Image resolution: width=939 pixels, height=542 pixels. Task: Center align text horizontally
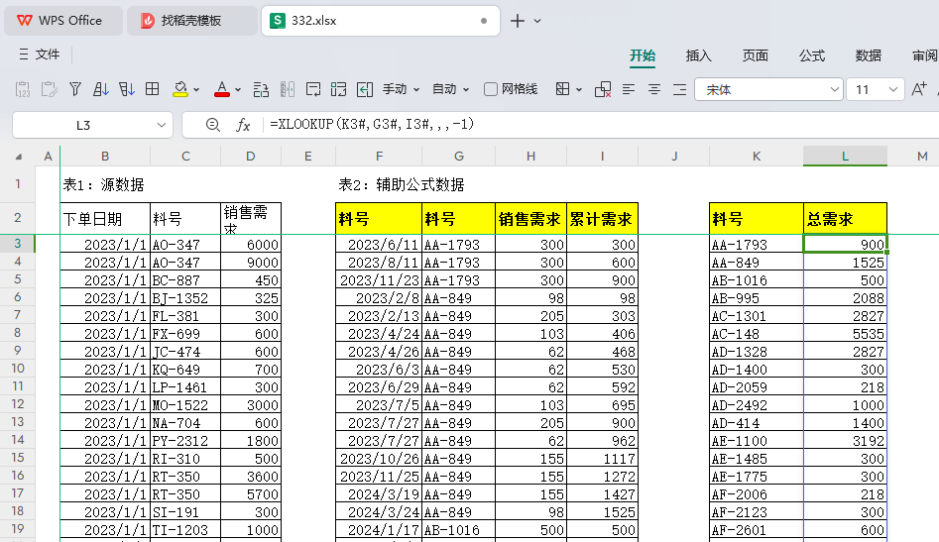coord(654,90)
